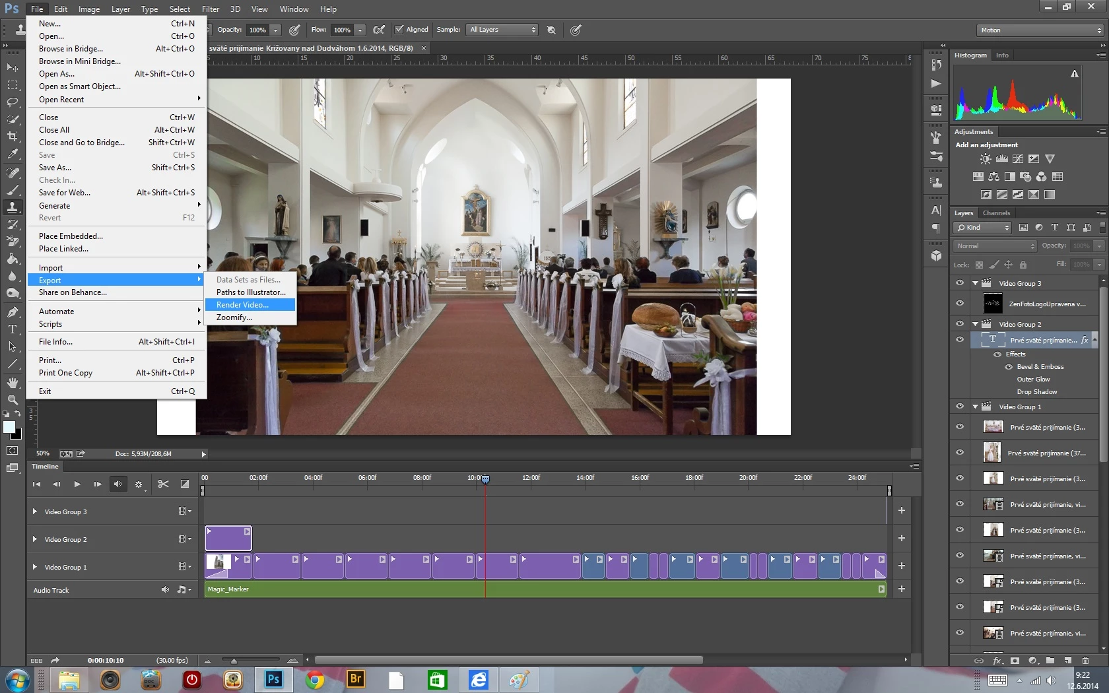Screen dimensions: 1109x693
Task: Mute the Audio Track
Action: click(x=165, y=590)
